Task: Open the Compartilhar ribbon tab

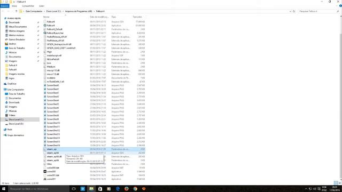Action: coord(28,6)
